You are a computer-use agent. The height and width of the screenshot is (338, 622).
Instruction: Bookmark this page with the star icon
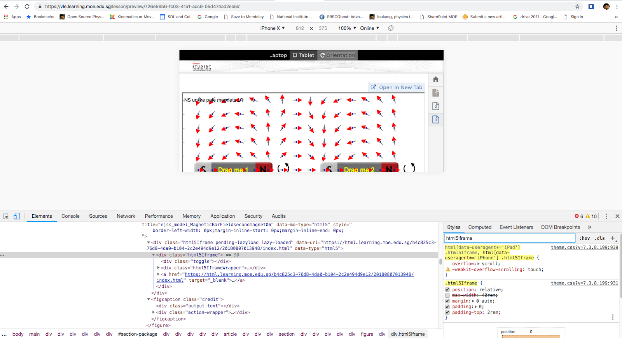click(x=577, y=7)
